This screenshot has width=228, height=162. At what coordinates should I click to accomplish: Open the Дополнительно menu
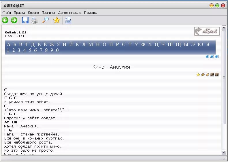pos(70,13)
